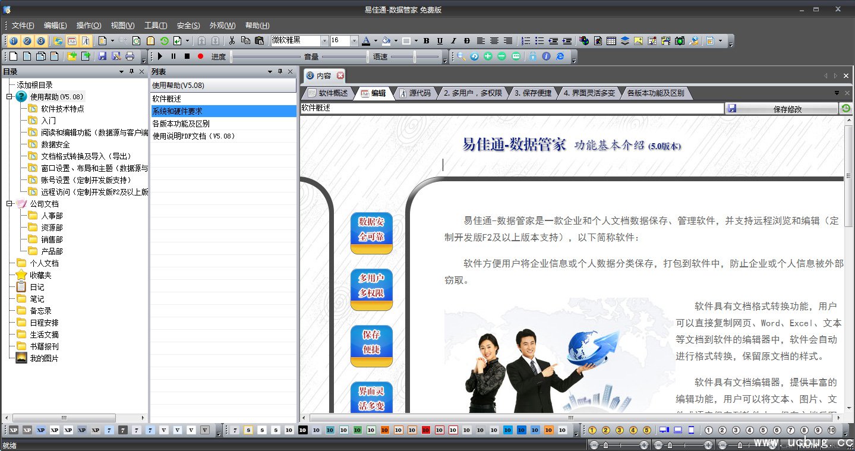Open the font name dropdown 微软雅黑

(x=324, y=40)
